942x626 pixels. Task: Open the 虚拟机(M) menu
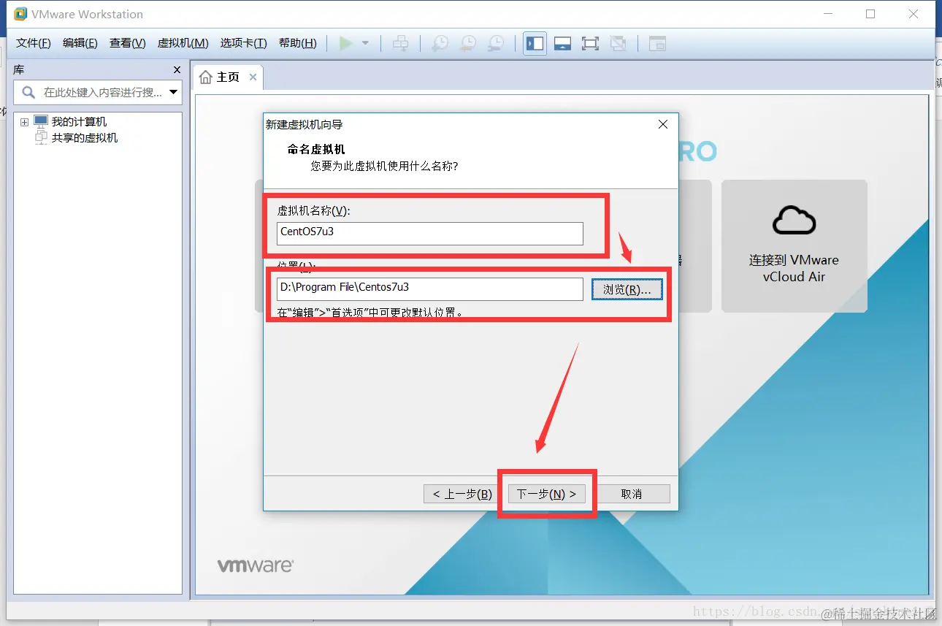183,43
